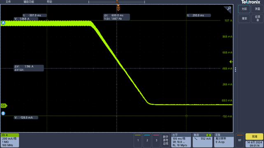Click the 测量 measure button
Image resolution: width=264 pixels, height=148 pixels.
257,9
